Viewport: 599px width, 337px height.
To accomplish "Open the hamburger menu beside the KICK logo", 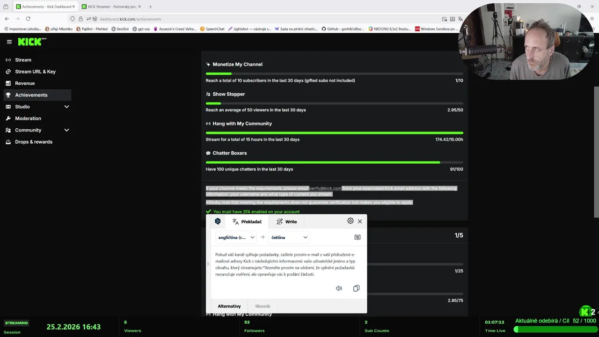I will tap(9, 42).
